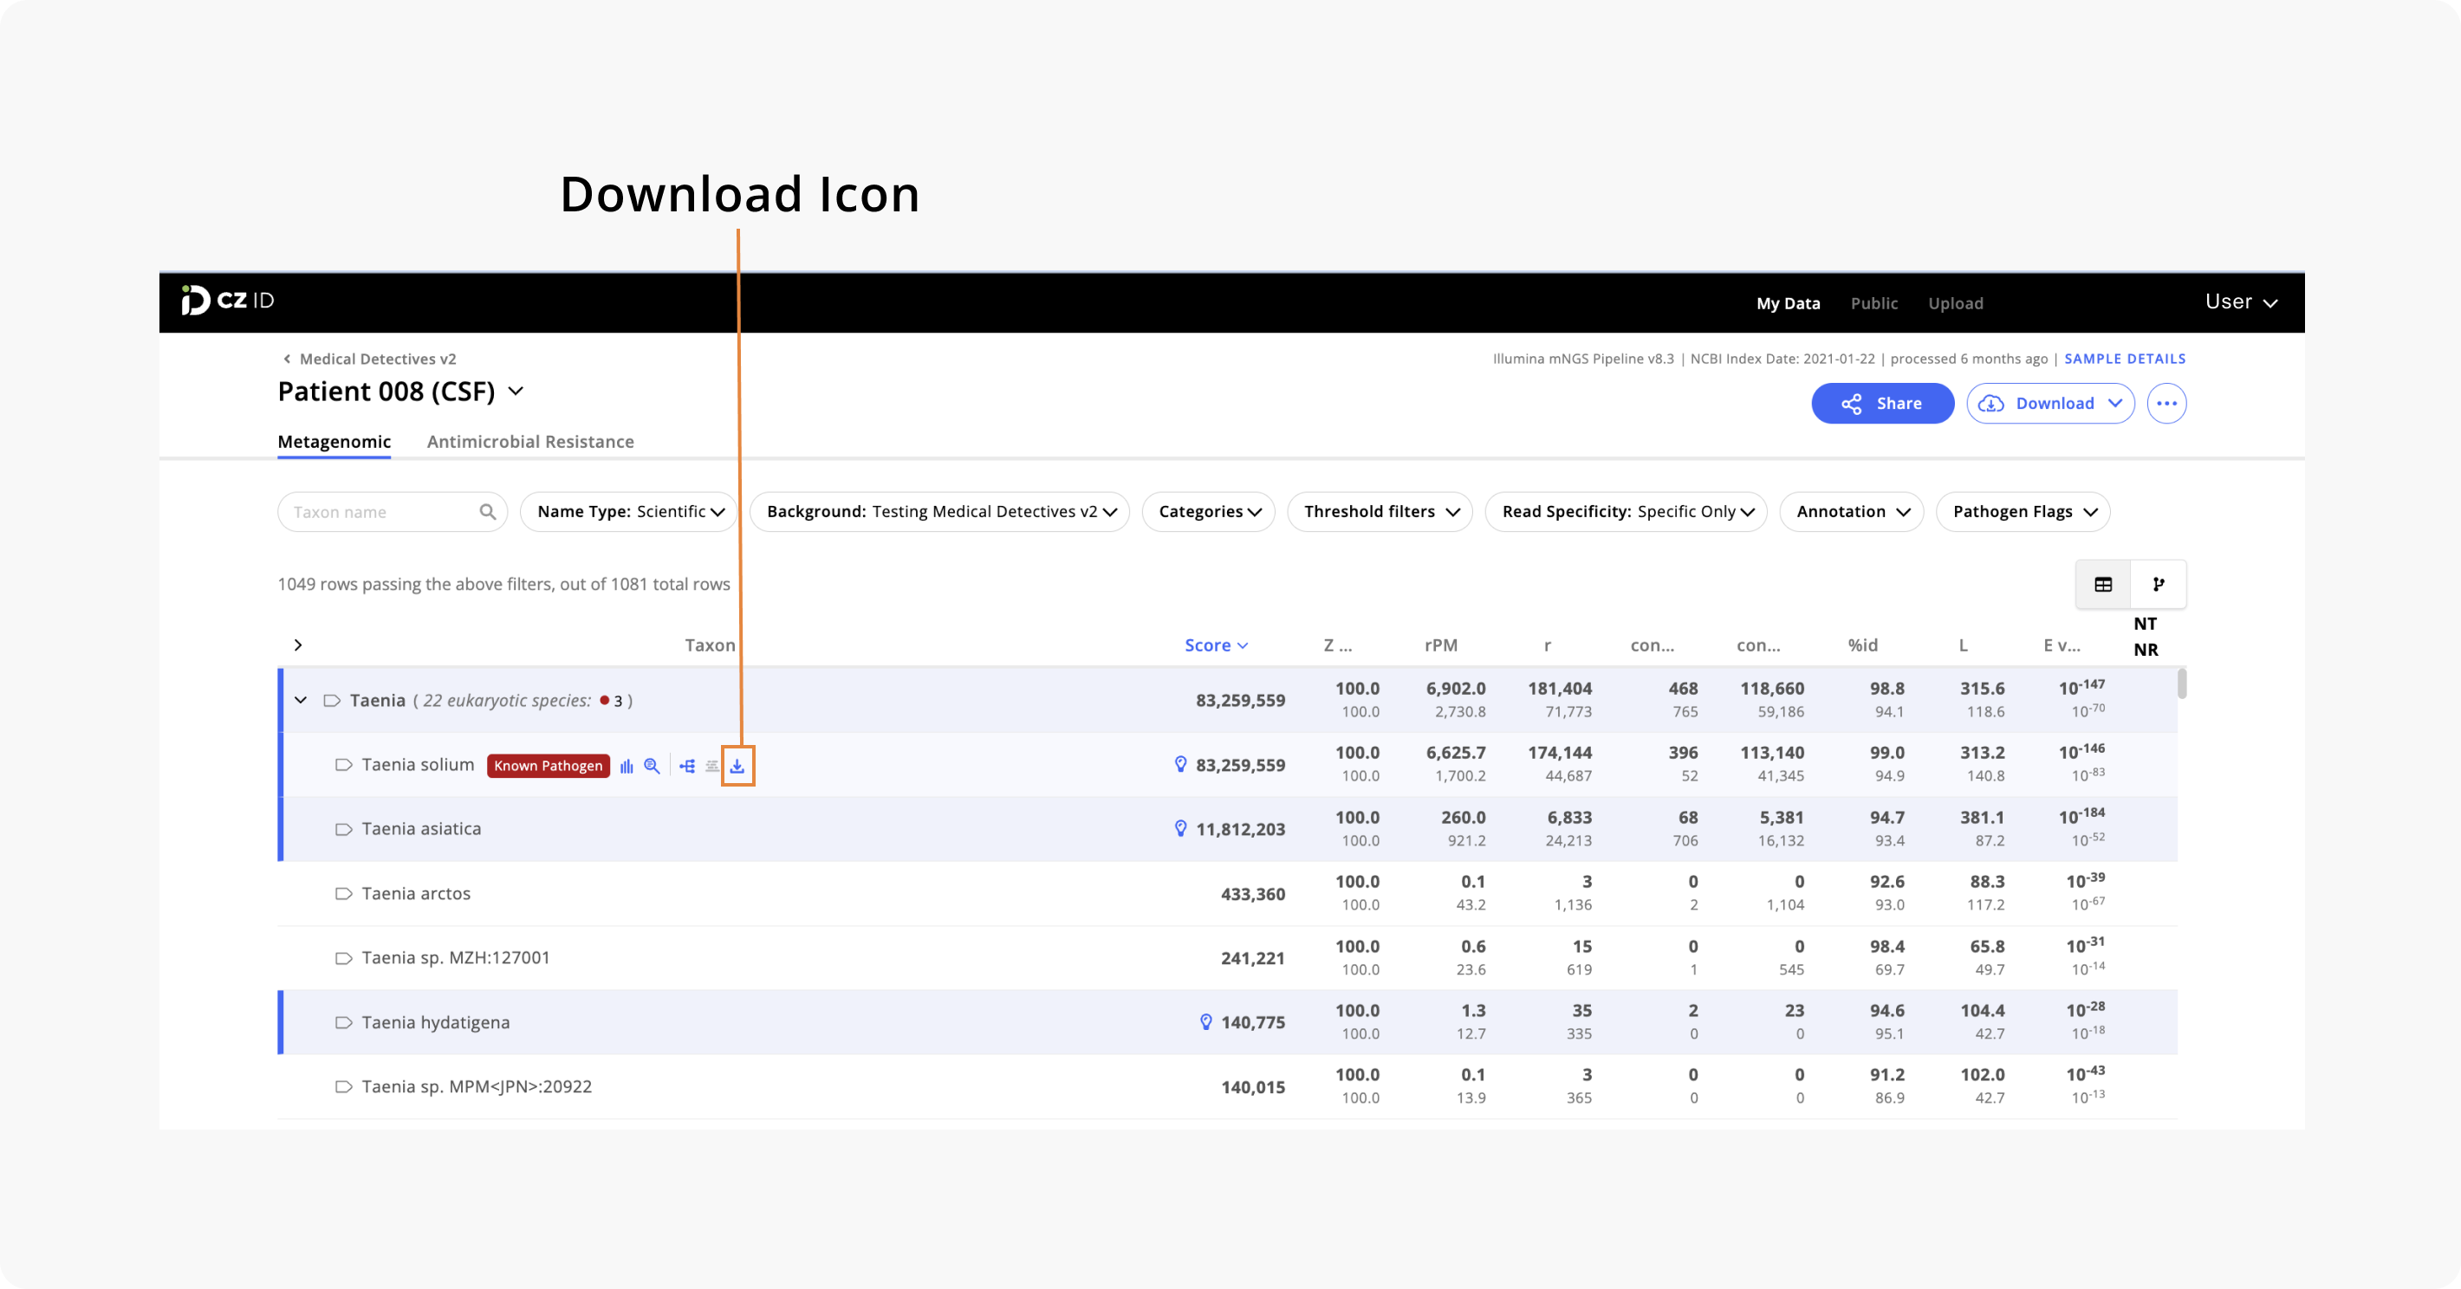Viewport: 2461px width, 1289px height.
Task: Switch to taxonomic tree view
Action: (2159, 585)
